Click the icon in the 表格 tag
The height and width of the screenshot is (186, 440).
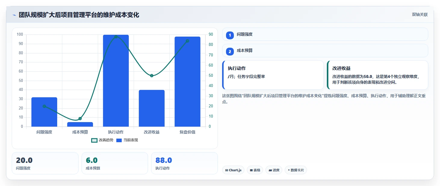[251, 170]
